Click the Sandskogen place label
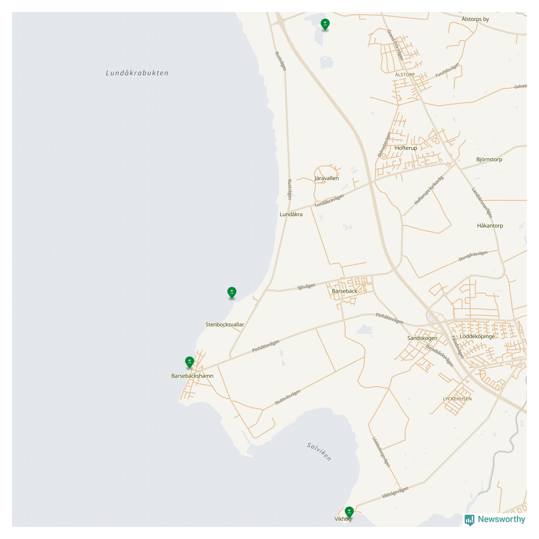Image resolution: width=539 pixels, height=539 pixels. [x=422, y=338]
